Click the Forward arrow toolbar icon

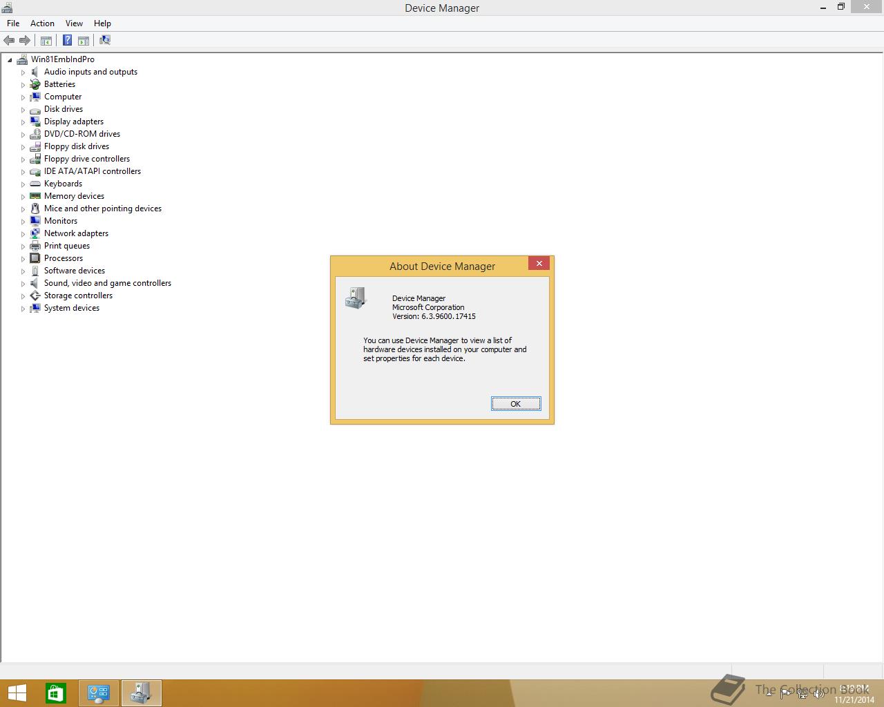tap(24, 40)
